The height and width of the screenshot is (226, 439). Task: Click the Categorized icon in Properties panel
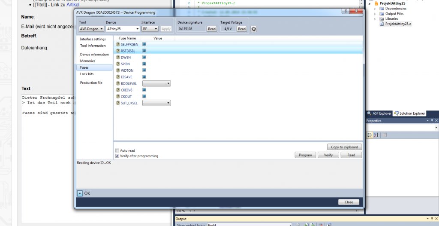pos(370,135)
